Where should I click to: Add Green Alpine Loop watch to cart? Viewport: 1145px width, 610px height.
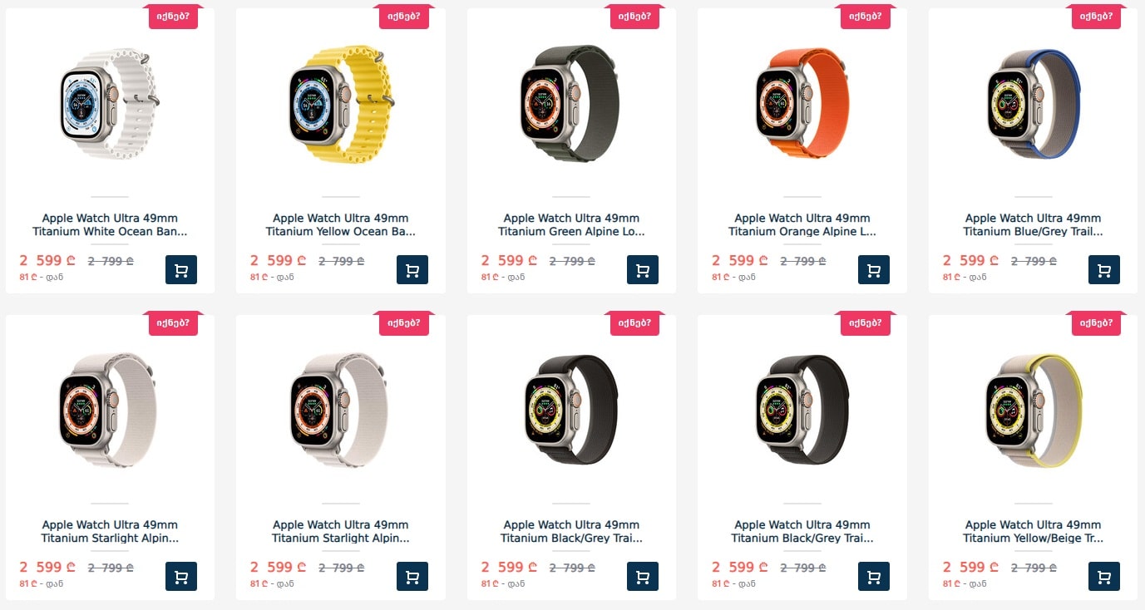[x=643, y=270]
